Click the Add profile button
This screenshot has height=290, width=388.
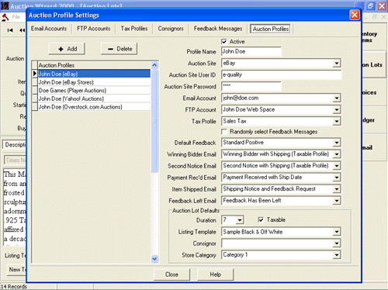click(x=67, y=49)
